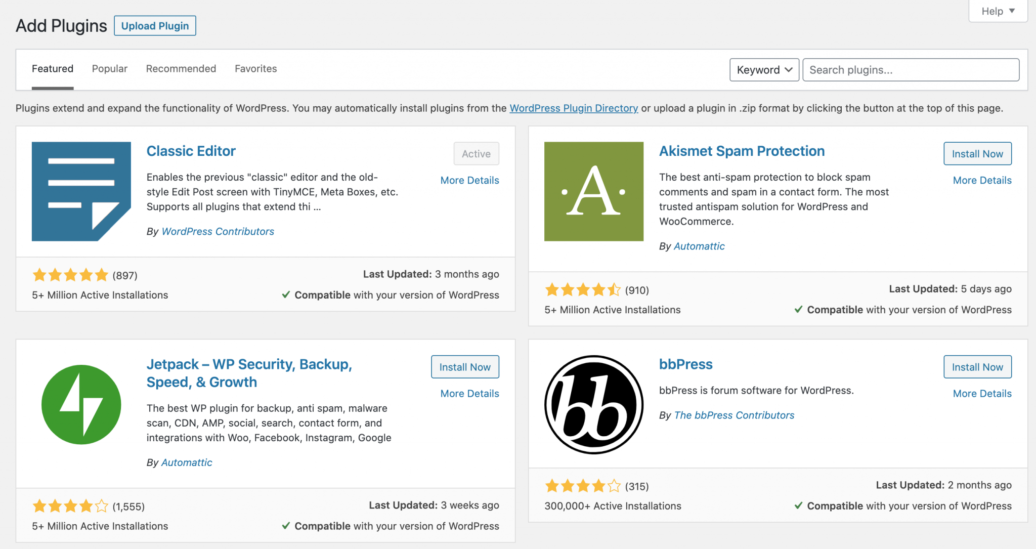Viewport: 1036px width, 549px height.
Task: Open the Recommended plugins tab
Action: tap(181, 69)
